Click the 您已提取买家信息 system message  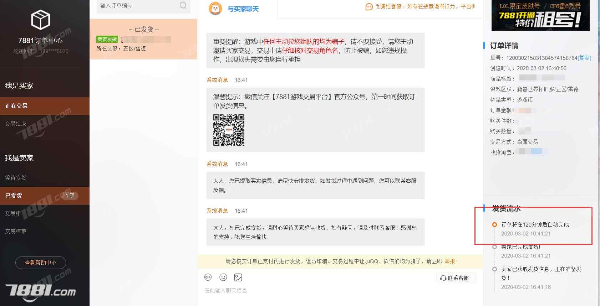315,185
